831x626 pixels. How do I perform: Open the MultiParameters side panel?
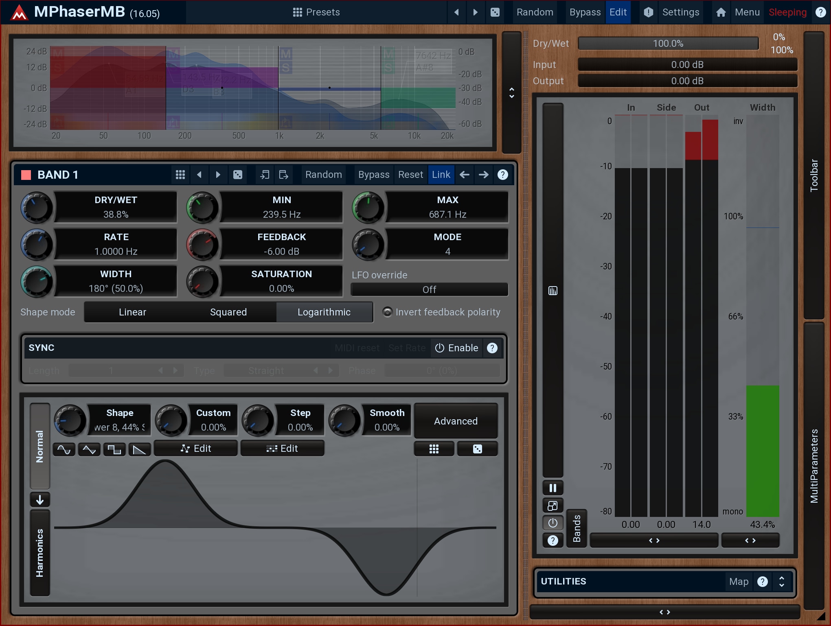tap(814, 466)
